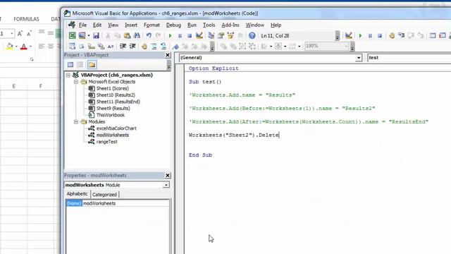Open the (General) object dropdown
The image size is (451, 254).
(x=359, y=58)
